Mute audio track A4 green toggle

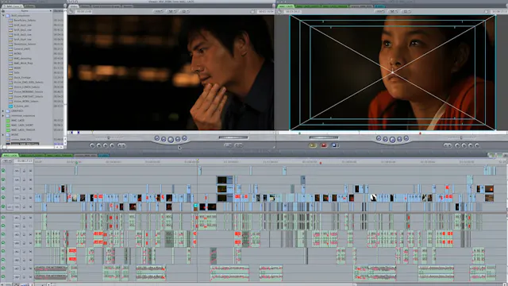(3, 243)
